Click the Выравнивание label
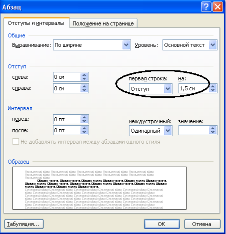This screenshot has width=226, height=234. pos(31,45)
